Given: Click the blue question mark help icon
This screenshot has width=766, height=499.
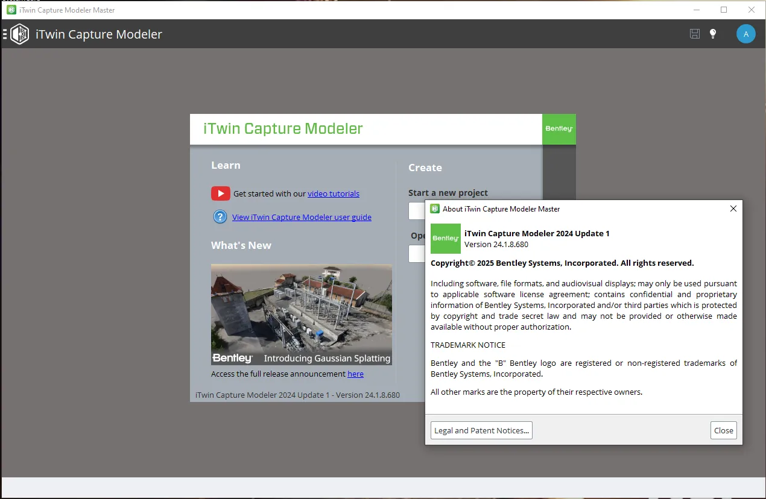Looking at the screenshot, I should 220,217.
